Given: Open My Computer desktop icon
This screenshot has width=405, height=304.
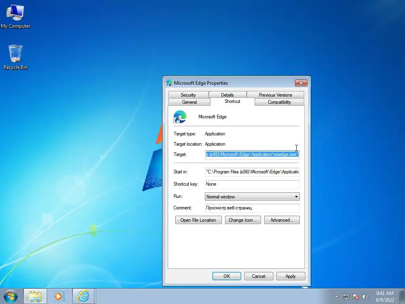Looking at the screenshot, I should [15, 16].
